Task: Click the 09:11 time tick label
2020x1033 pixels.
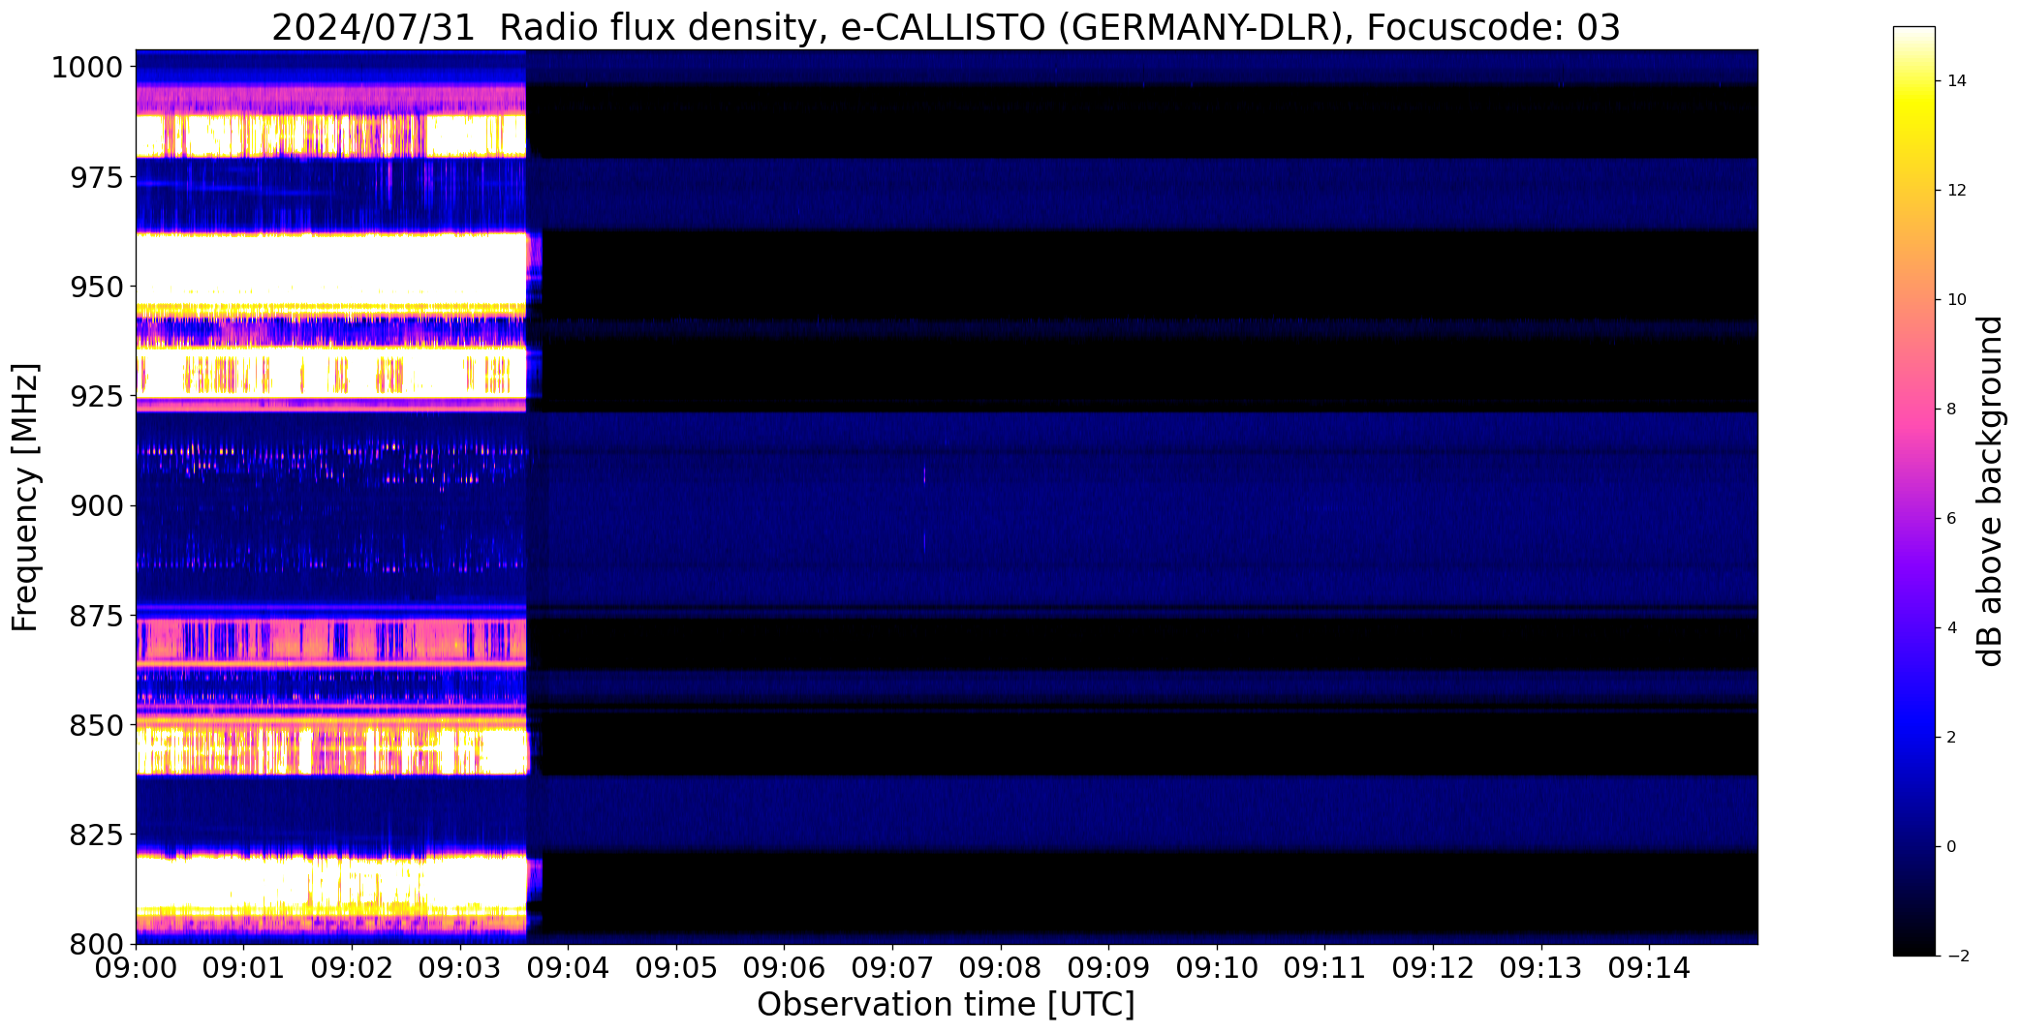Action: (x=1324, y=967)
